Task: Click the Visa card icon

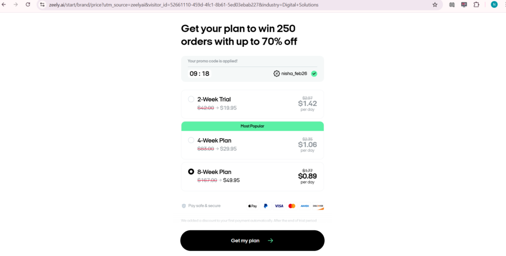Action: pos(279,206)
